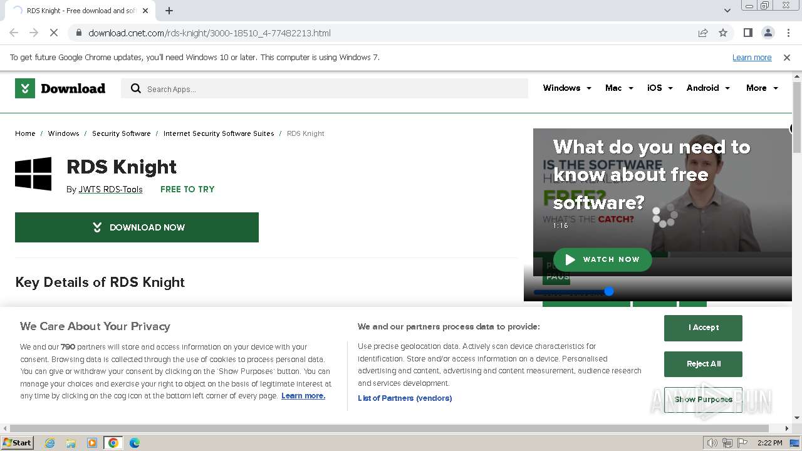Close the RDS Knight browser tab
The image size is (802, 451).
145,11
